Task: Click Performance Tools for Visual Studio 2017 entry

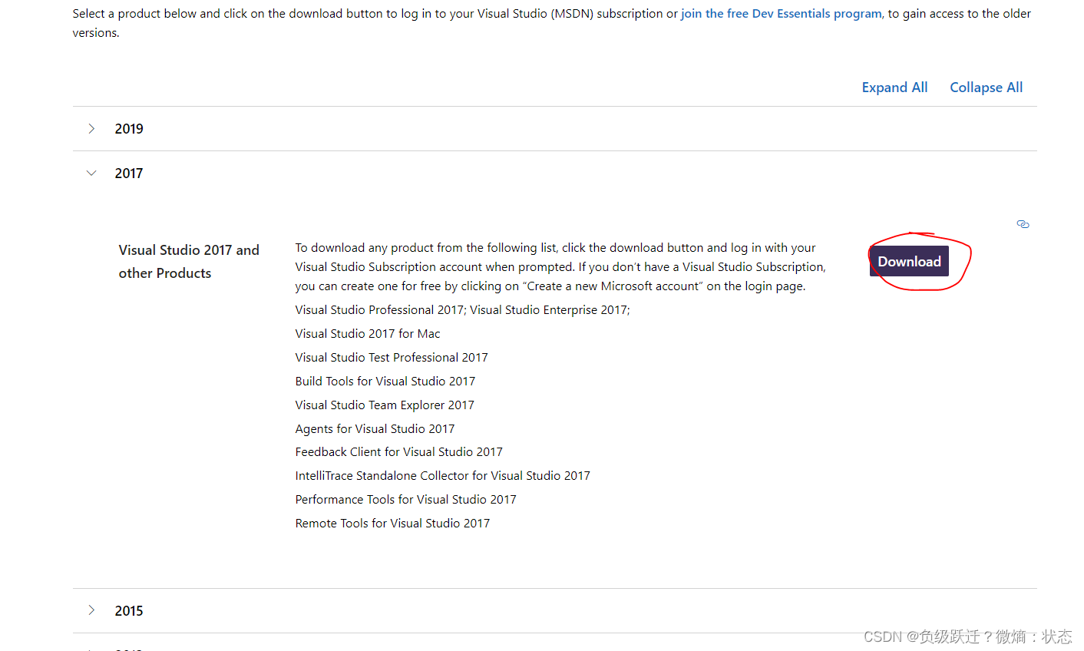Action: click(406, 500)
